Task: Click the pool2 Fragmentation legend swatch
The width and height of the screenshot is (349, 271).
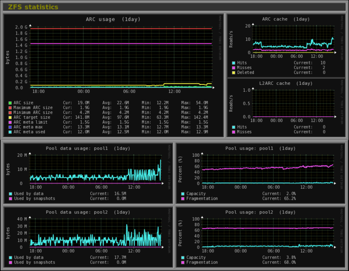Action: click(x=183, y=262)
